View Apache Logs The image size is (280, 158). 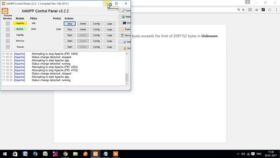click(109, 24)
